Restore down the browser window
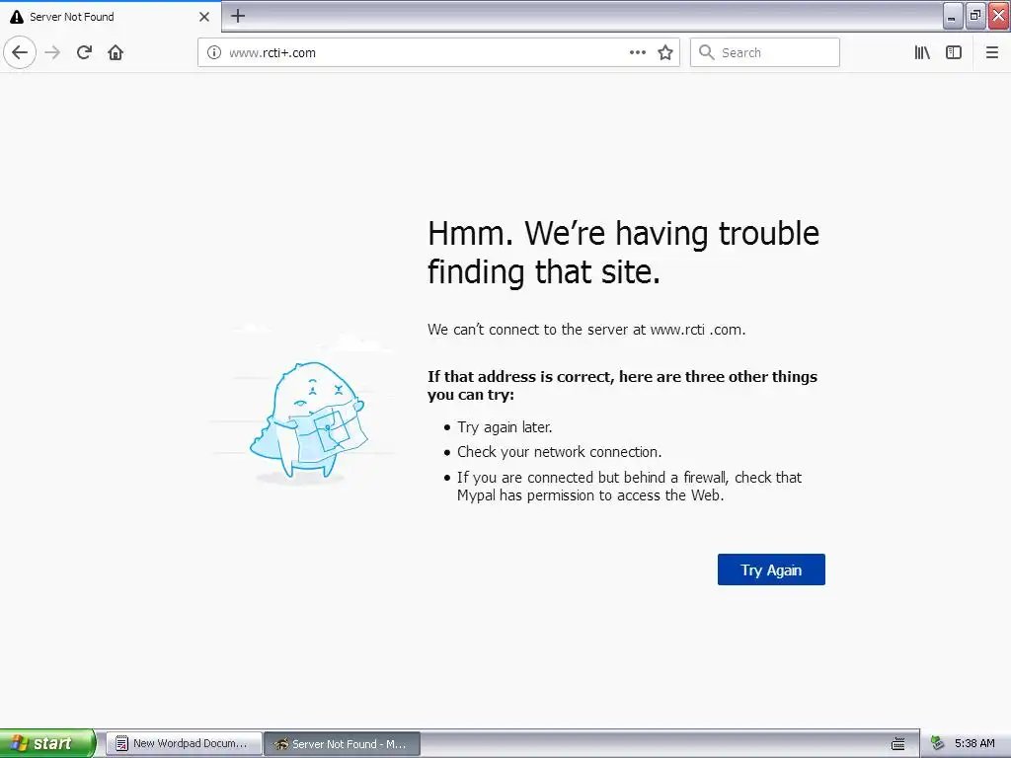Viewport: 1011px width, 758px height. click(974, 16)
